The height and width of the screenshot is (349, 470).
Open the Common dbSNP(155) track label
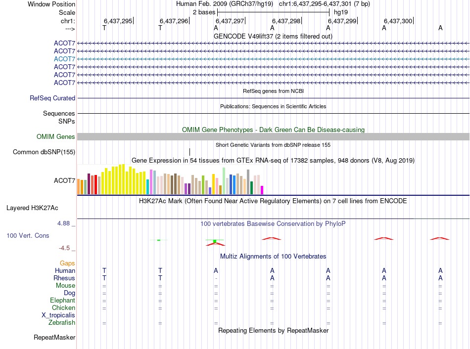pos(44,152)
